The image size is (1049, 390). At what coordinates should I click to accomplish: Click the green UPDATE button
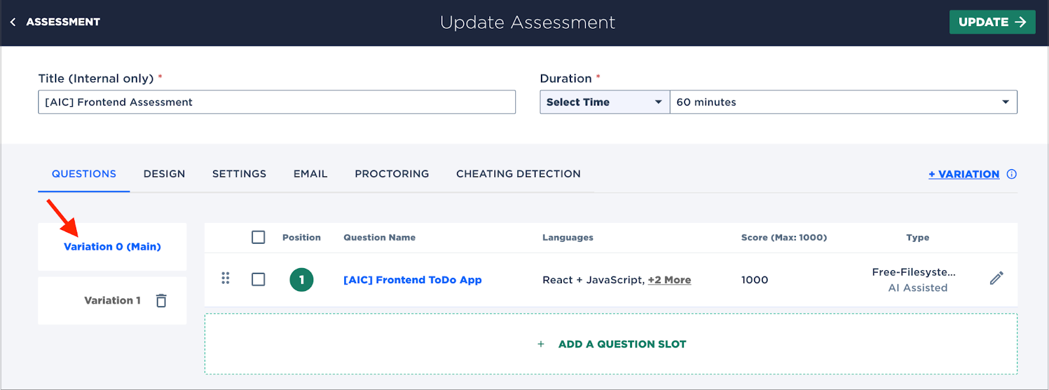[993, 22]
